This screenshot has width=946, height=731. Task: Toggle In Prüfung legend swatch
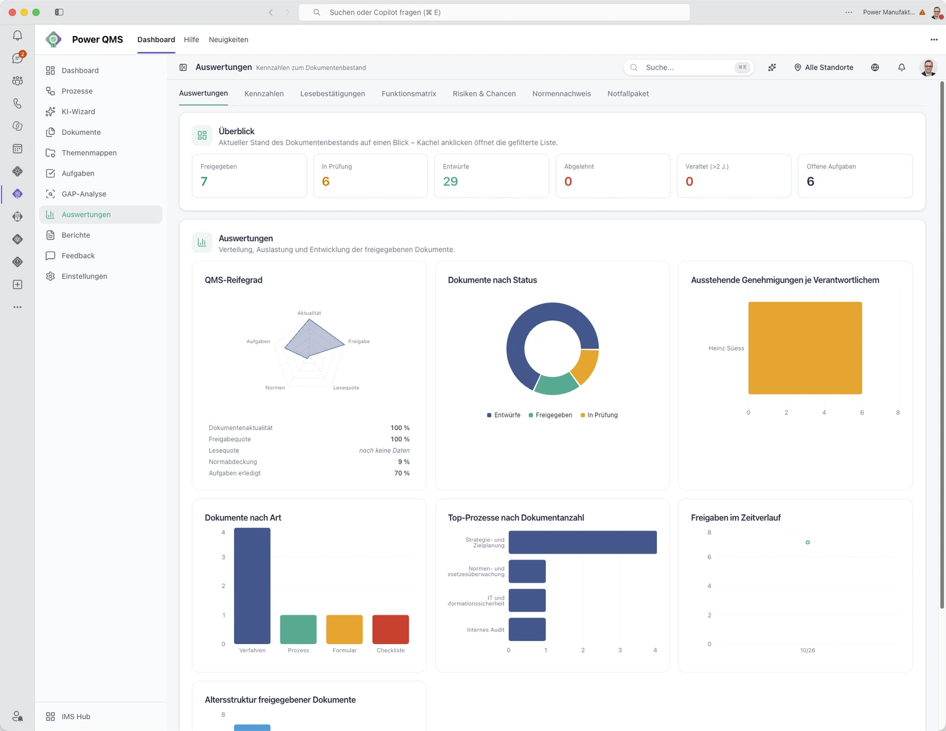(x=582, y=415)
